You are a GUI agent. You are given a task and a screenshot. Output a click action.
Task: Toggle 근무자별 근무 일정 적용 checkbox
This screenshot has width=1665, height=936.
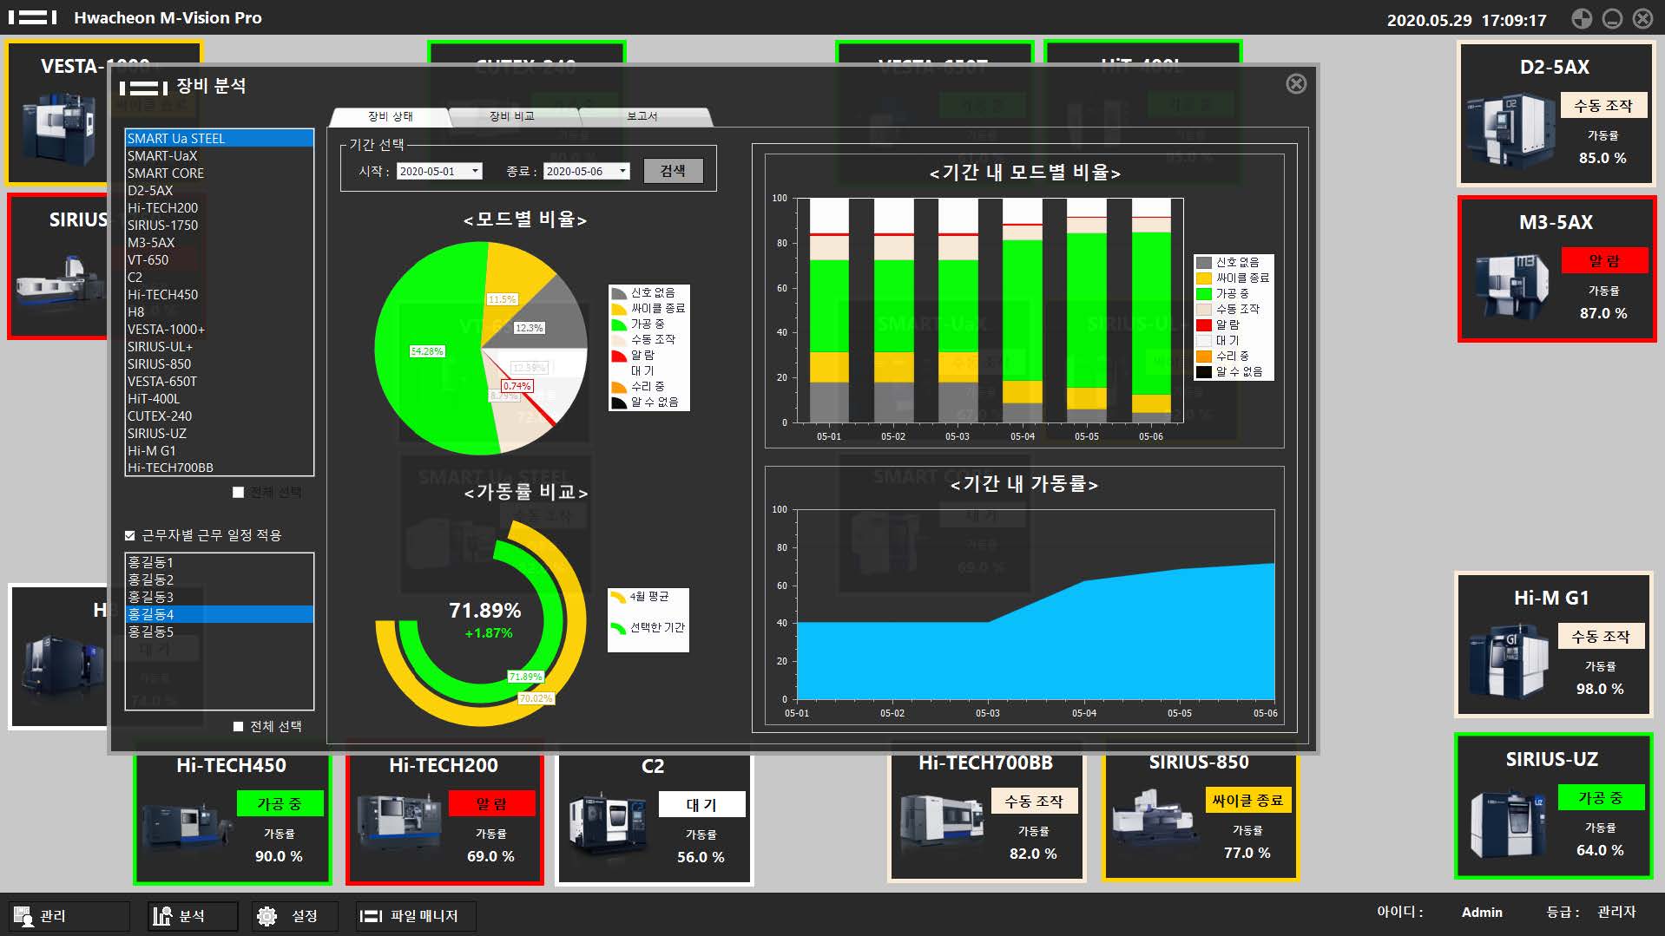tap(130, 536)
